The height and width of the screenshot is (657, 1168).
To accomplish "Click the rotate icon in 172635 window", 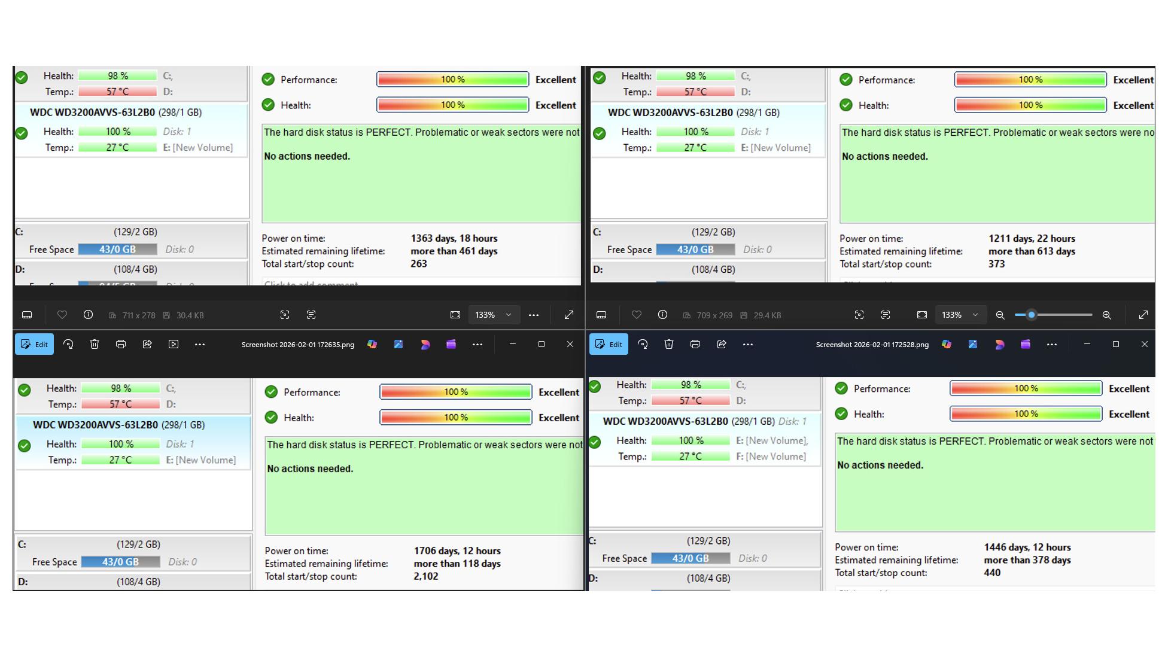I will pyautogui.click(x=68, y=344).
